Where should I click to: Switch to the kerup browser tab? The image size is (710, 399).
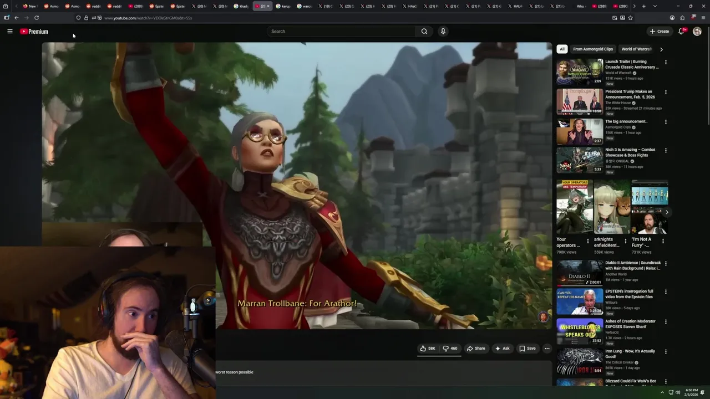tap(283, 6)
